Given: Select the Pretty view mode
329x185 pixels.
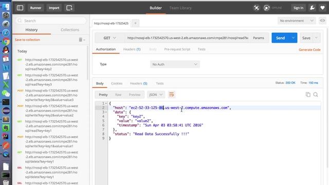Looking at the screenshot, I should pyautogui.click(x=103, y=95).
